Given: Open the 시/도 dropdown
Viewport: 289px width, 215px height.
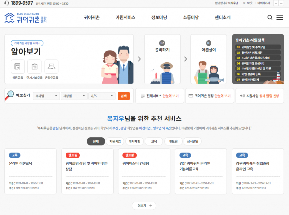Looking at the screenshot, I should pyautogui.click(x=102, y=96).
